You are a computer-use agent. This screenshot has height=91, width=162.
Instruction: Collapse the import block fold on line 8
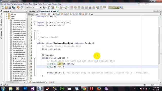[34, 22]
